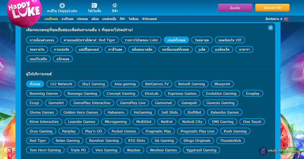Open the slots menu item in top bar

[95, 19]
